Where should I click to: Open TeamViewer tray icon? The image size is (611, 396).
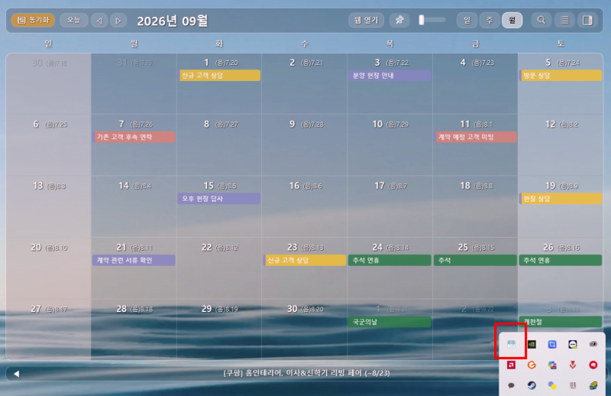572,344
